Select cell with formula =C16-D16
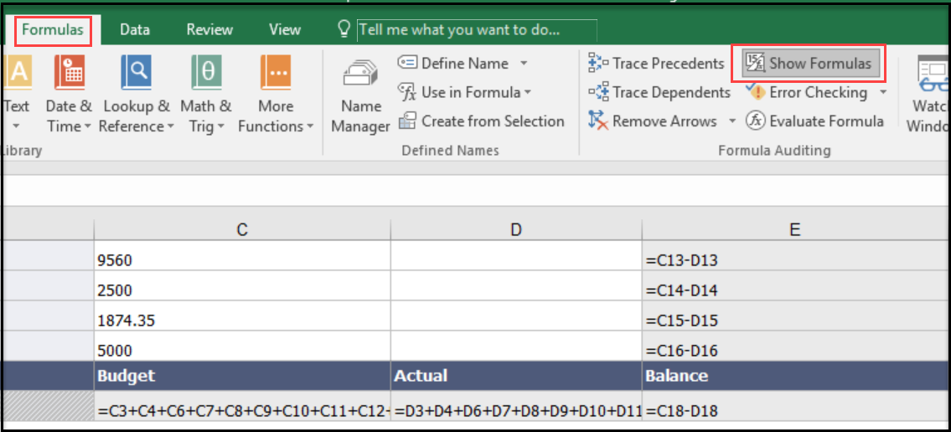951x432 pixels. pyautogui.click(x=796, y=346)
